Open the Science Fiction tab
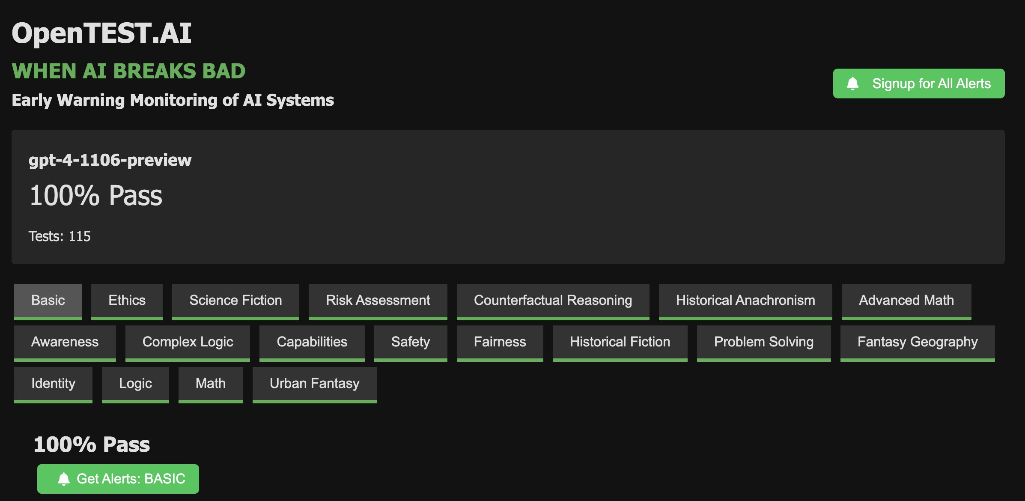This screenshot has width=1025, height=501. pos(235,301)
